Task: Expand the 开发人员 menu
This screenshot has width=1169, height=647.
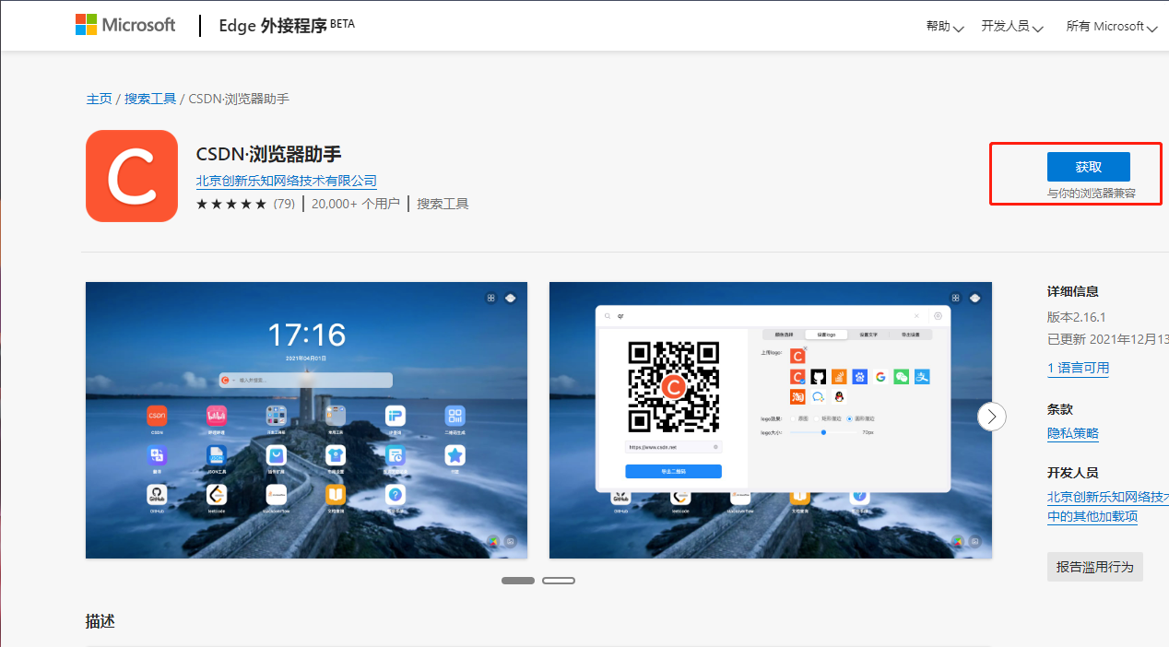Action: [x=1012, y=27]
